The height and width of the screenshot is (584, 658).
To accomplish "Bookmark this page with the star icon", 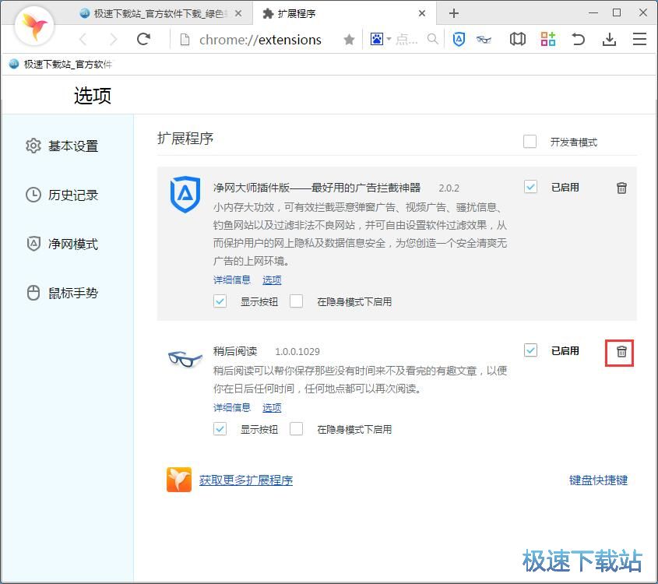I will (x=349, y=40).
